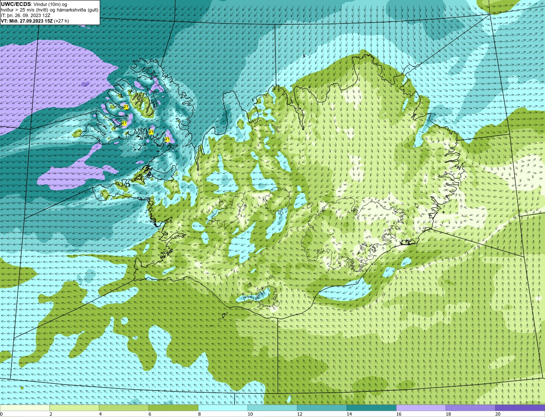Click the 12–14 m/s medium teal legend swatch

[x=322, y=408]
